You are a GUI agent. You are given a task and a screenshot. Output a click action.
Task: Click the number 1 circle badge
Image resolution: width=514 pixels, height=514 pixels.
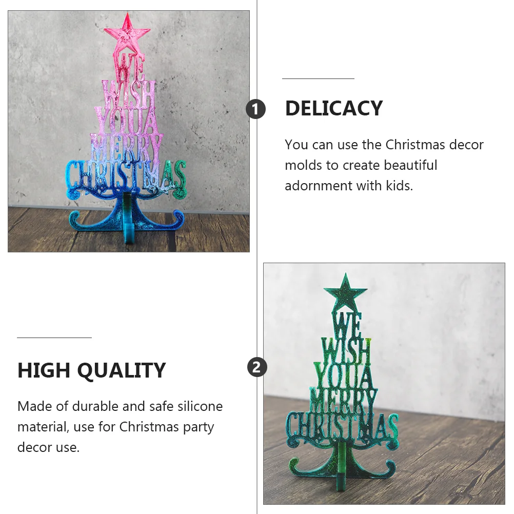(x=255, y=109)
